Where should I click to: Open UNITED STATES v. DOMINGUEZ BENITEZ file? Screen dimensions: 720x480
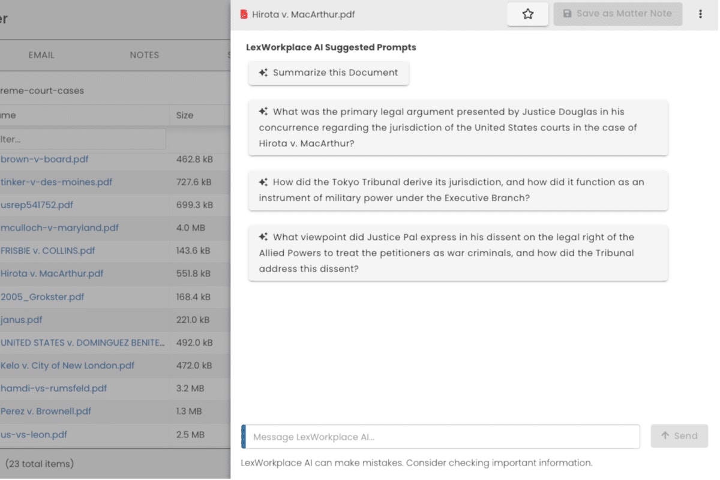(x=82, y=343)
